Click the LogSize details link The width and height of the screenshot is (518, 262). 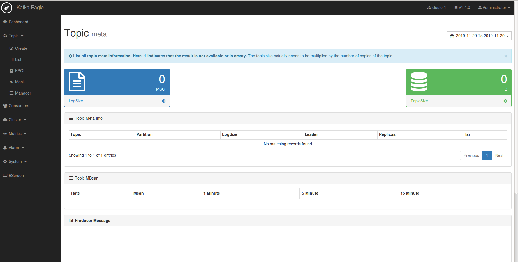(117, 101)
